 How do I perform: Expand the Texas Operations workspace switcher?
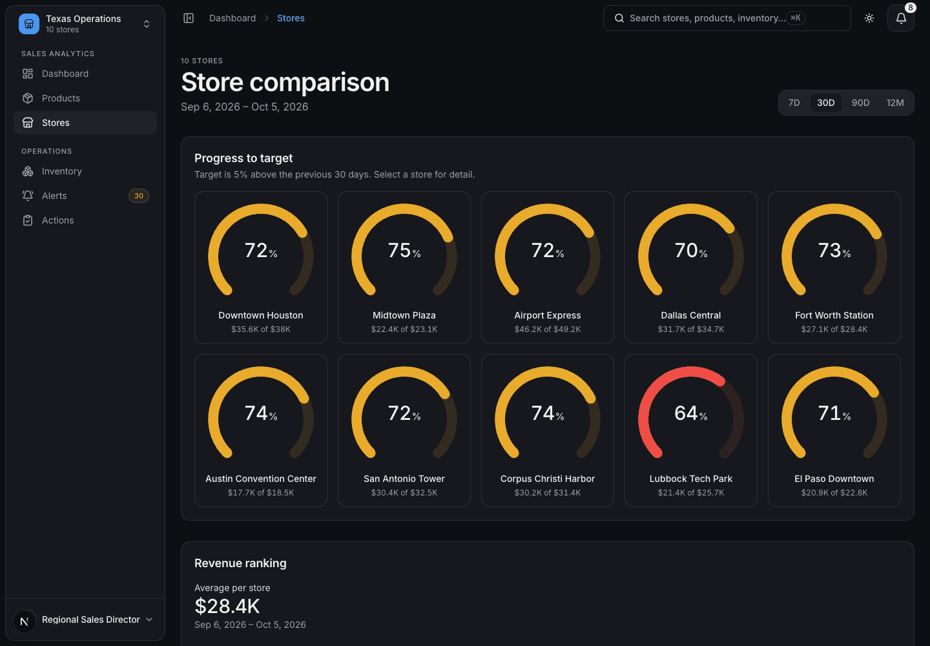coord(85,24)
